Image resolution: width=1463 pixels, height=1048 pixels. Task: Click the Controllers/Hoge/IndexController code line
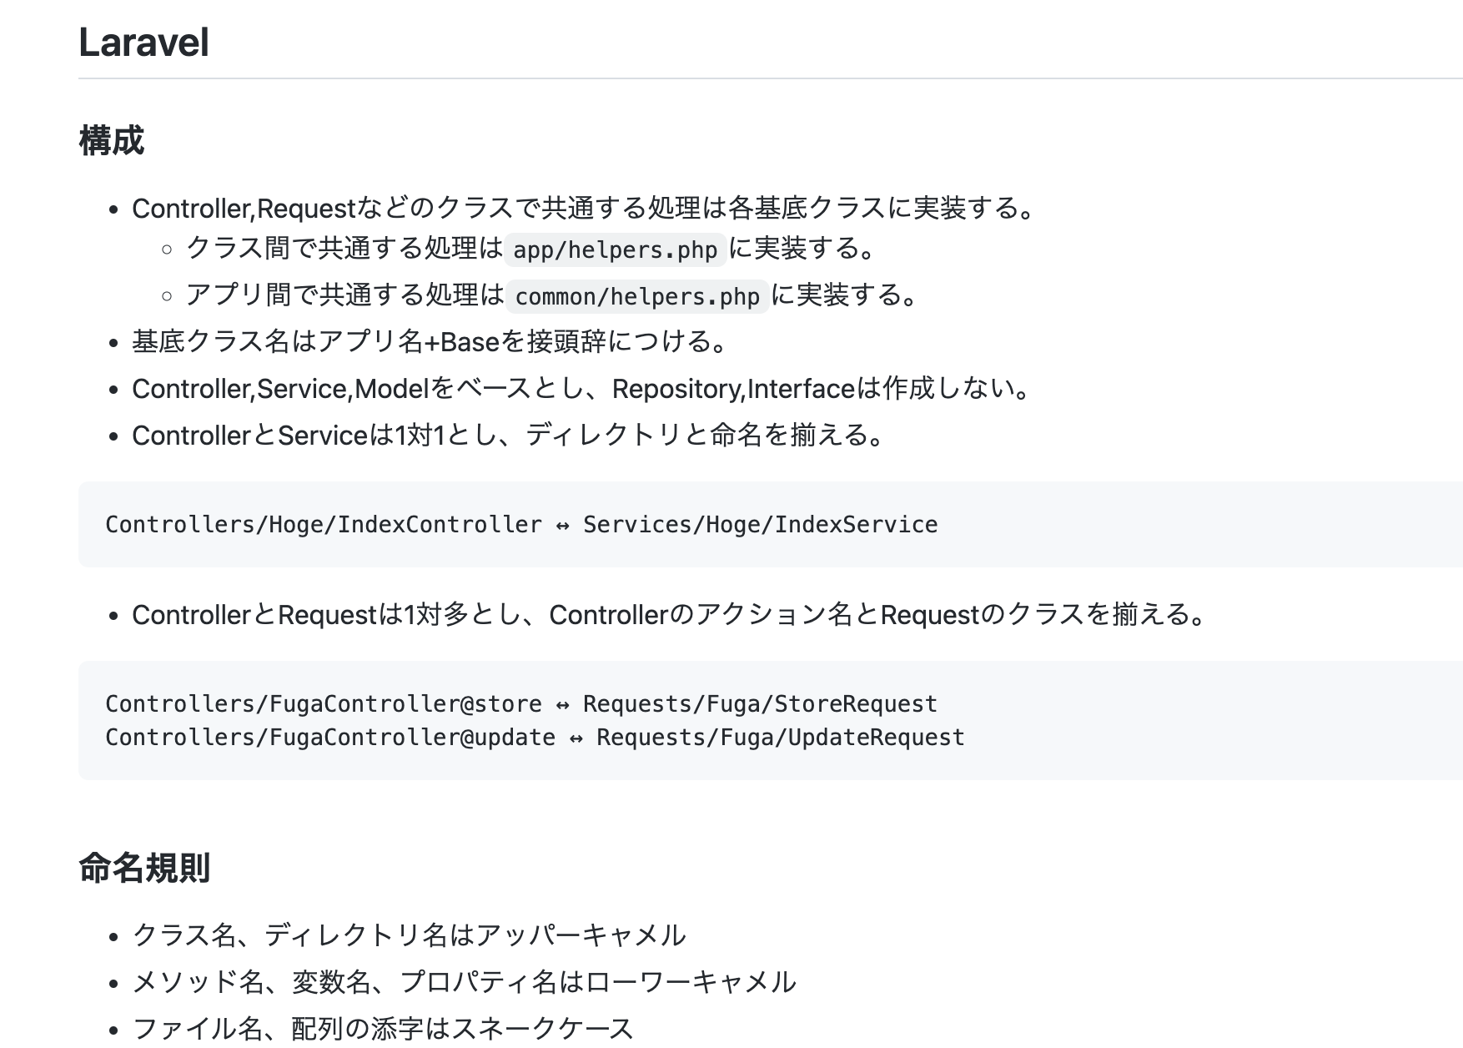click(521, 525)
